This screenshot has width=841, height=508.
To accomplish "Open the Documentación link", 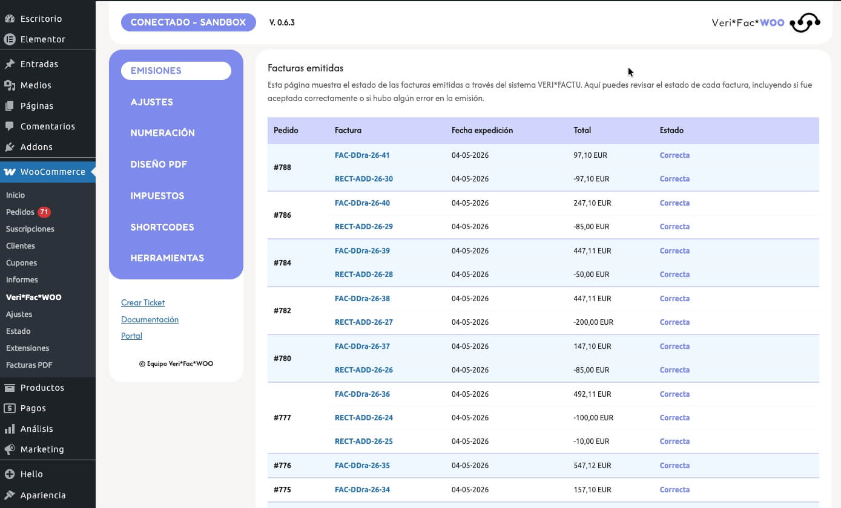I will 150,319.
